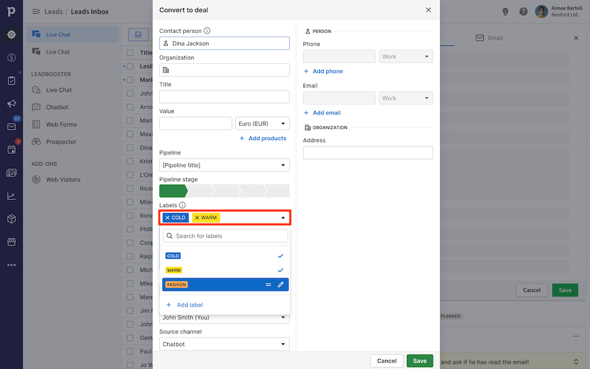Open Deals dollar icon in left sidebar

coord(11,58)
